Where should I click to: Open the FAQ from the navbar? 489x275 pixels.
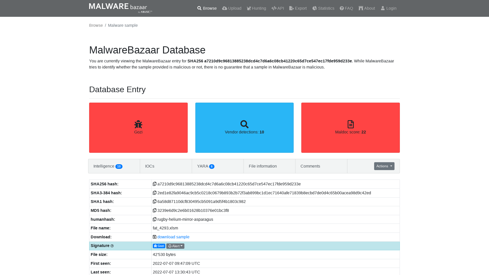346,8
